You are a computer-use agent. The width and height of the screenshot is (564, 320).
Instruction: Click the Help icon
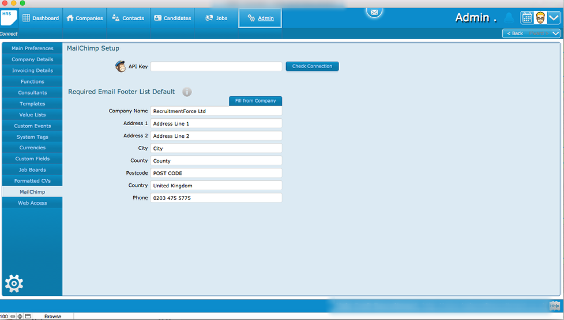point(554,306)
